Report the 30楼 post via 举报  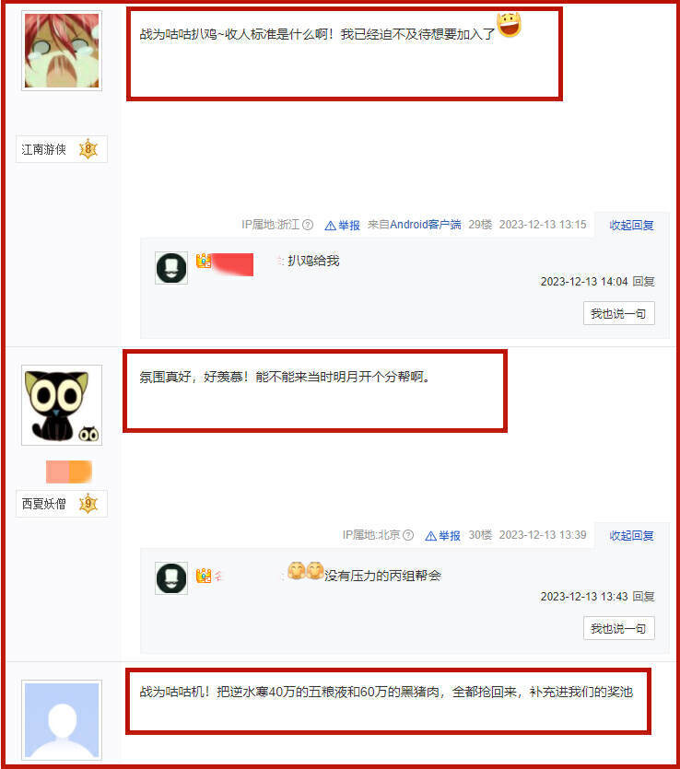(x=442, y=536)
